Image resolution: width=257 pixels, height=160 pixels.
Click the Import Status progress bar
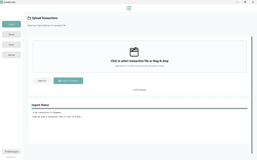point(139,108)
